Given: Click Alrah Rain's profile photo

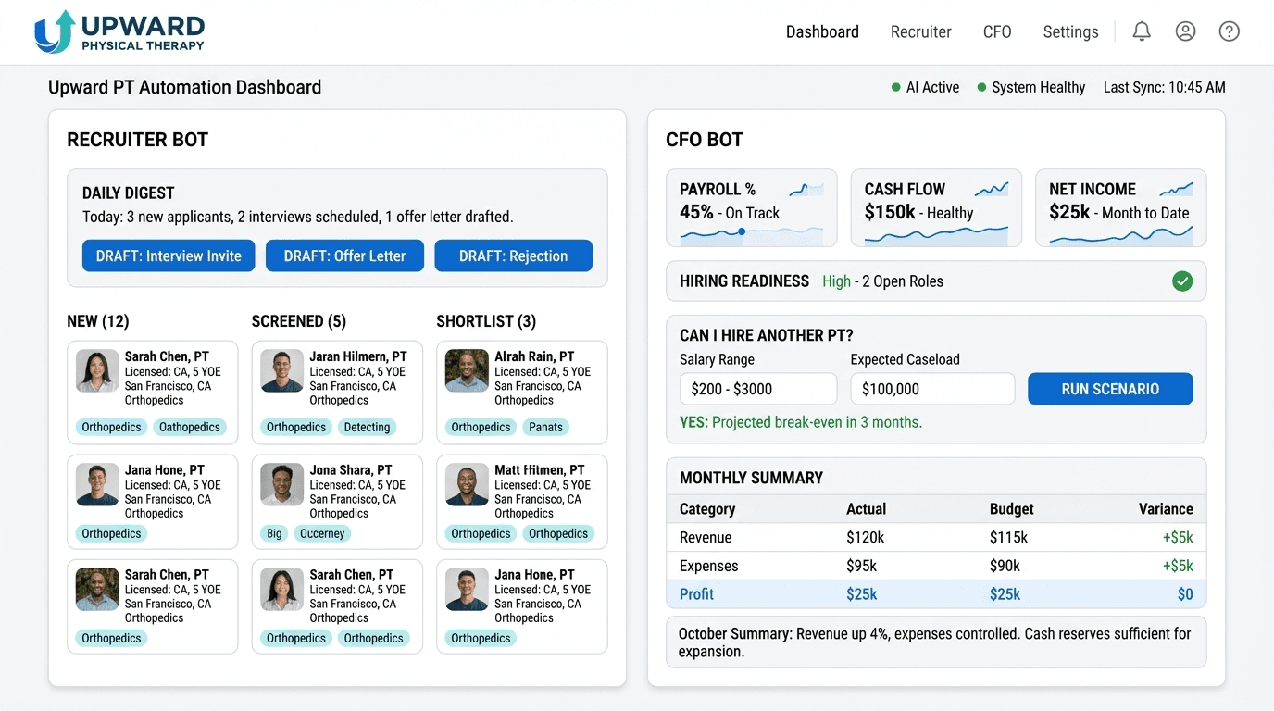Looking at the screenshot, I should [466, 369].
